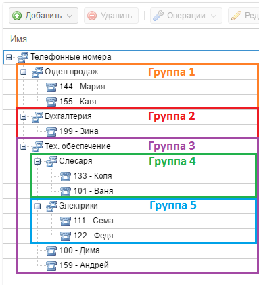Click the green plus icon on Добавить
The height and width of the screenshot is (285, 259).
tap(17, 16)
